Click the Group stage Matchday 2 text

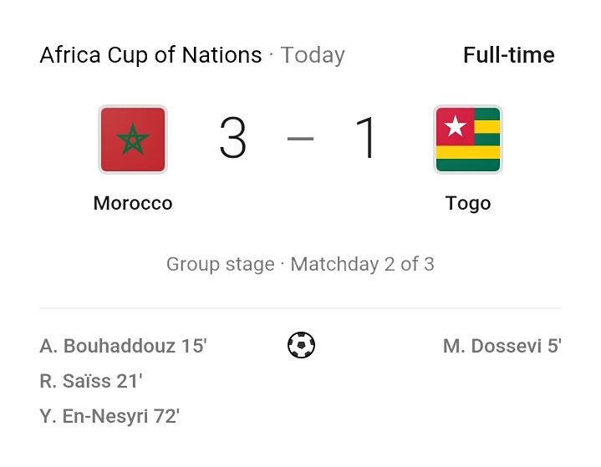pos(300,264)
